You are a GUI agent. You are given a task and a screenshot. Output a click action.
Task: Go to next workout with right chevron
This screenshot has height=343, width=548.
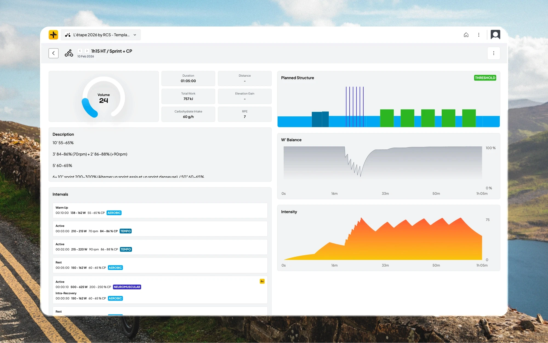pos(87,51)
